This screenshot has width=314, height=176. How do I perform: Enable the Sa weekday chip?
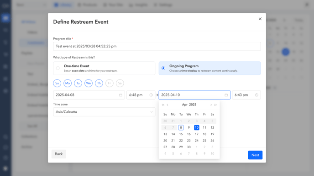tap(120, 83)
